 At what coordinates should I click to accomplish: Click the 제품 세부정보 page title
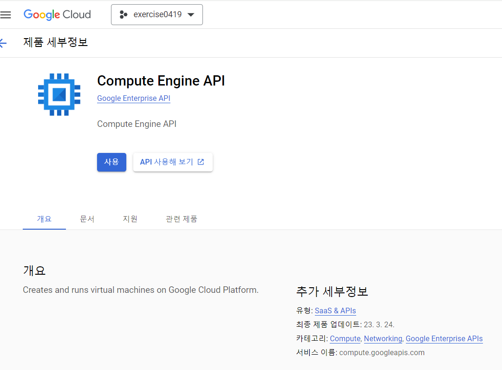55,42
